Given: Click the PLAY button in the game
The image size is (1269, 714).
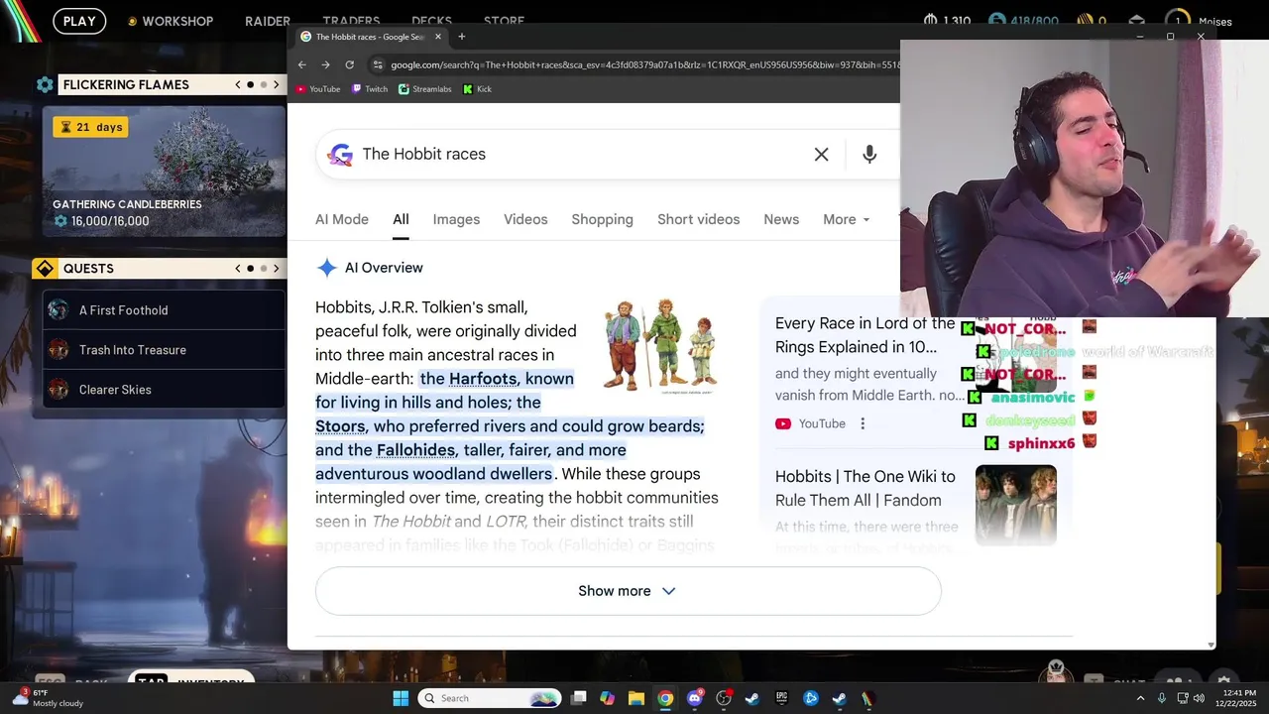Looking at the screenshot, I should 79,21.
